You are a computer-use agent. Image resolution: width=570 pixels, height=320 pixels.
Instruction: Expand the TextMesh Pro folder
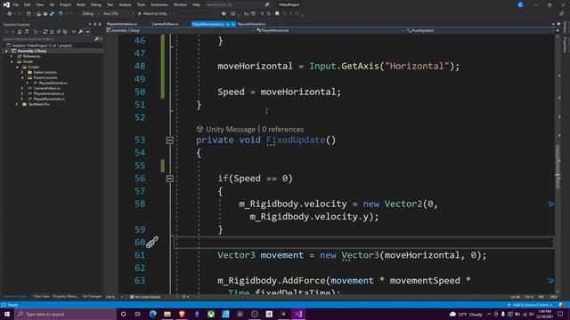(17, 104)
